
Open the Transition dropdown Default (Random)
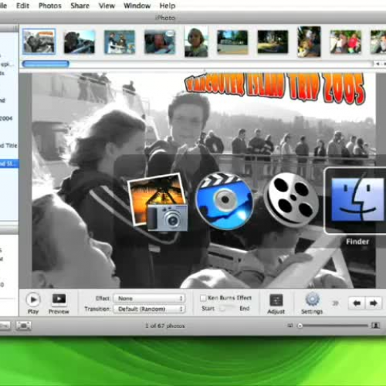149,309
